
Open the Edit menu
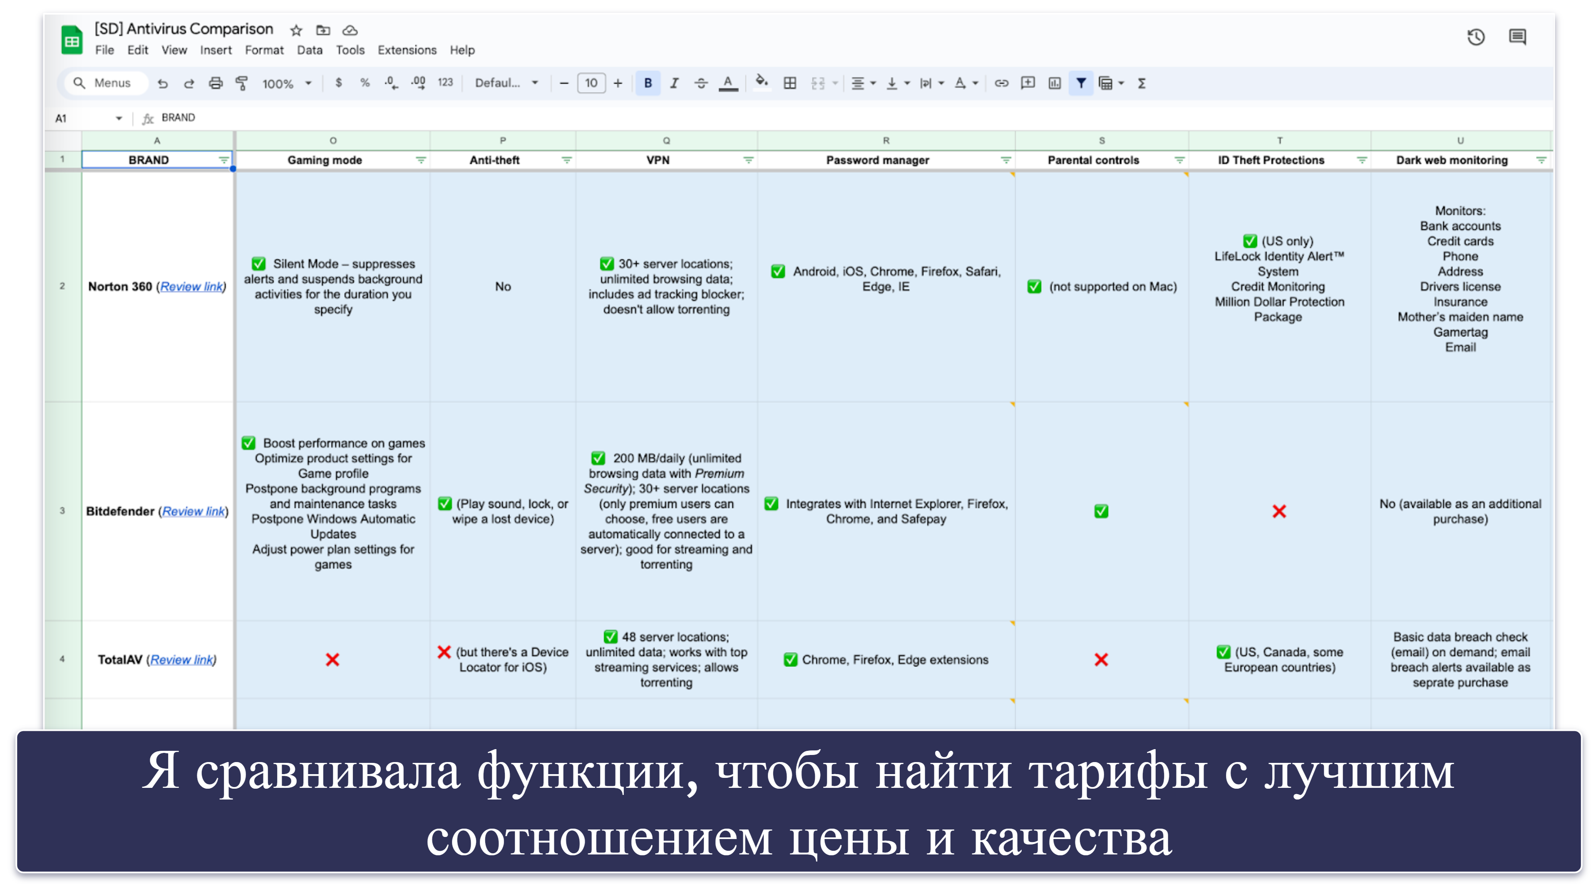(x=138, y=50)
